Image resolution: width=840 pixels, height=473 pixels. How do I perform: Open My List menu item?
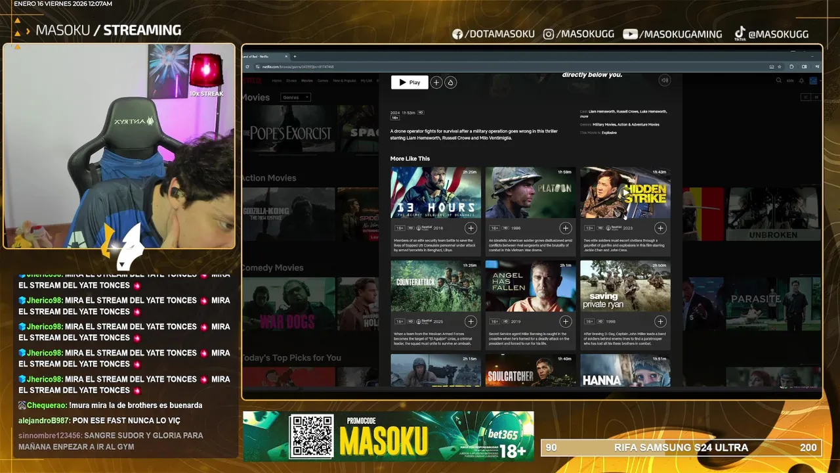(x=366, y=80)
